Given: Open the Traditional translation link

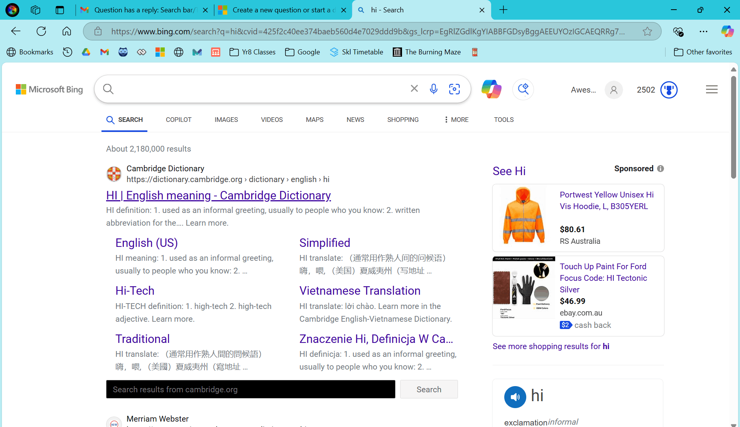Looking at the screenshot, I should [x=143, y=339].
